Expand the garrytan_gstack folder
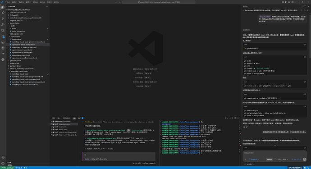The height and width of the screenshot is (169, 311). pos(15,60)
